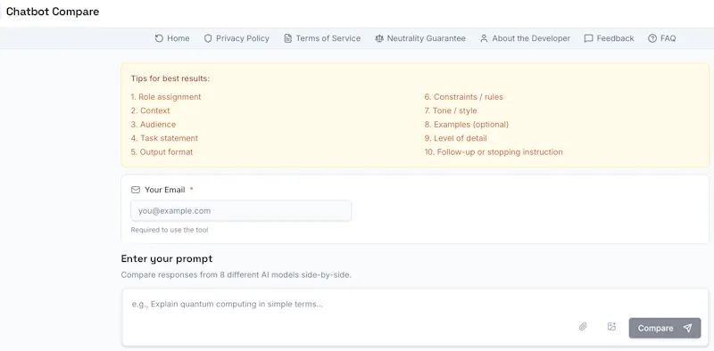Viewport: 714px width, 351px height.
Task: Click the person icon beside About the Developer
Action: pos(484,38)
